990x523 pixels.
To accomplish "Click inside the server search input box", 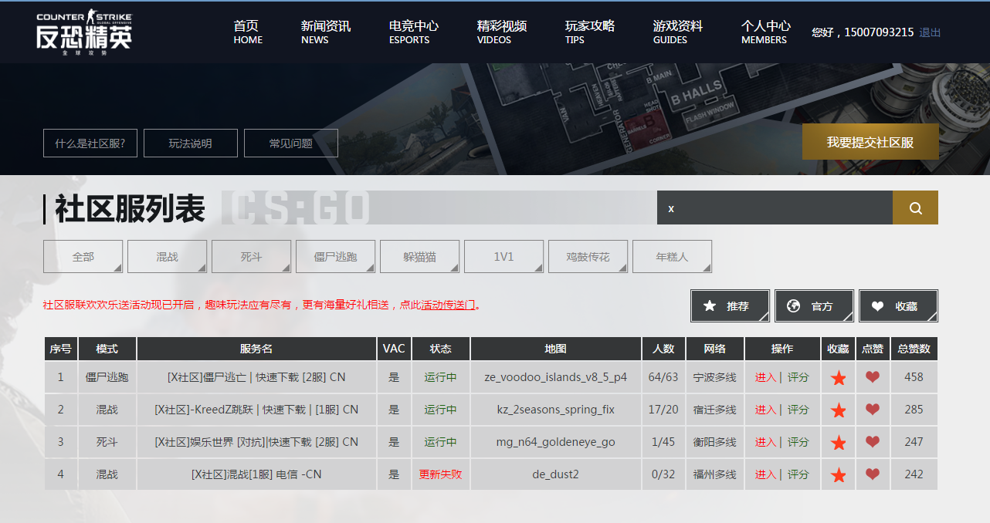I will [772, 208].
